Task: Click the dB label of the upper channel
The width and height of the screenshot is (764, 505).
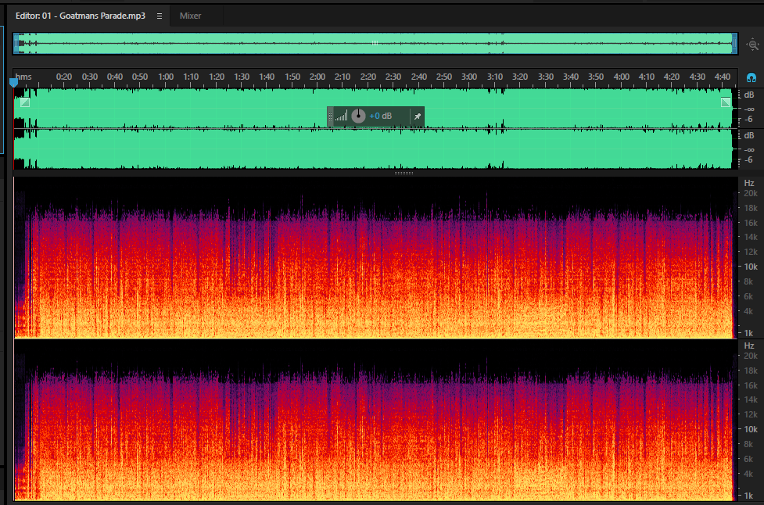Action: (749, 95)
